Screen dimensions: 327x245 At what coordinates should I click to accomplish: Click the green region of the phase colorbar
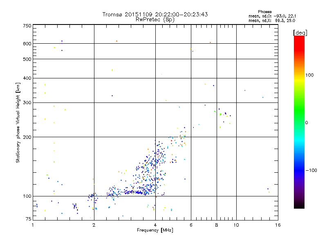[x=299, y=110]
